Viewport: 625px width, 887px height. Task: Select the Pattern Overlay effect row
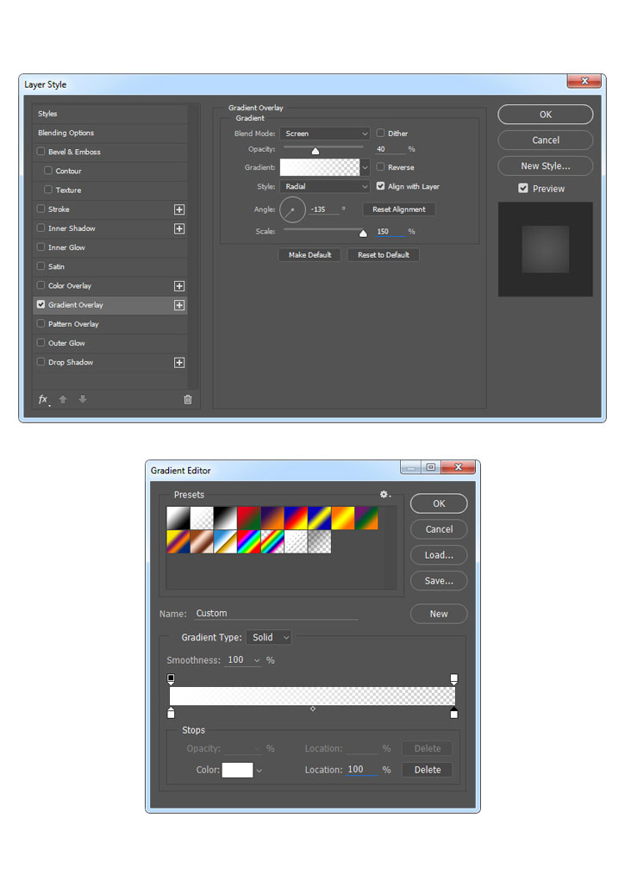(x=110, y=324)
